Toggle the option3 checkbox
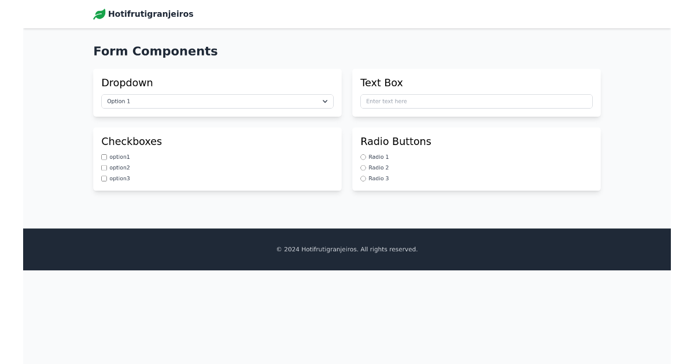 tap(104, 179)
